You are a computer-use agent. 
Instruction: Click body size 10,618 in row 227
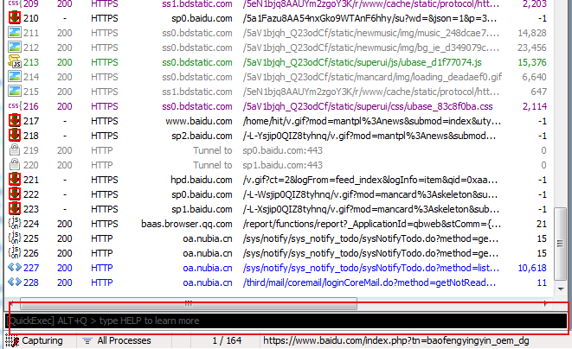pos(532,268)
